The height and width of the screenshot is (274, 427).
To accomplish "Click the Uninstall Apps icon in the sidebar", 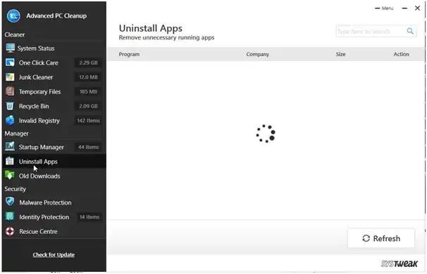I will (x=10, y=162).
